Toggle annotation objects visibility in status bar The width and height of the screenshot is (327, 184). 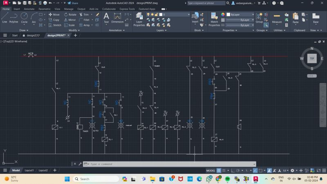(x=269, y=171)
